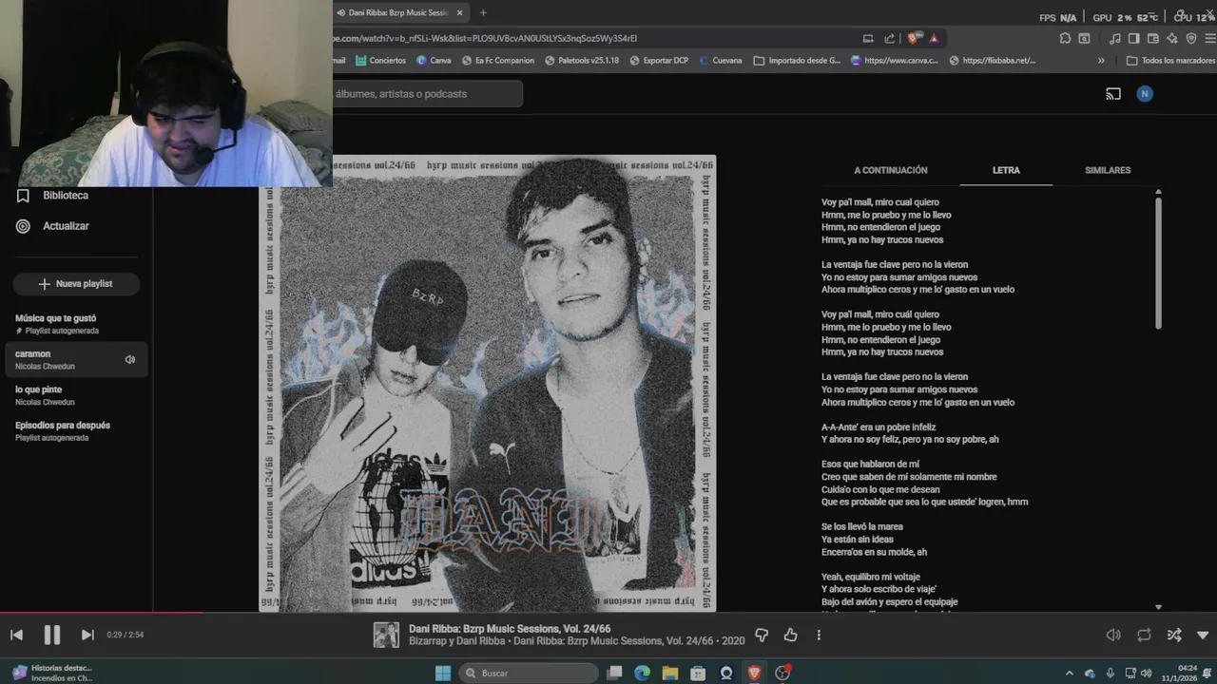Viewport: 1217px width, 684px height.
Task: Open the three-dot song options menu
Action: [819, 635]
